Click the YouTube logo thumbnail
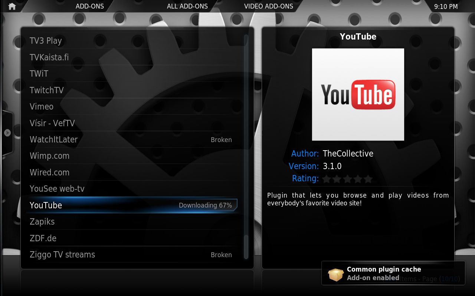475x296 pixels. tap(358, 94)
